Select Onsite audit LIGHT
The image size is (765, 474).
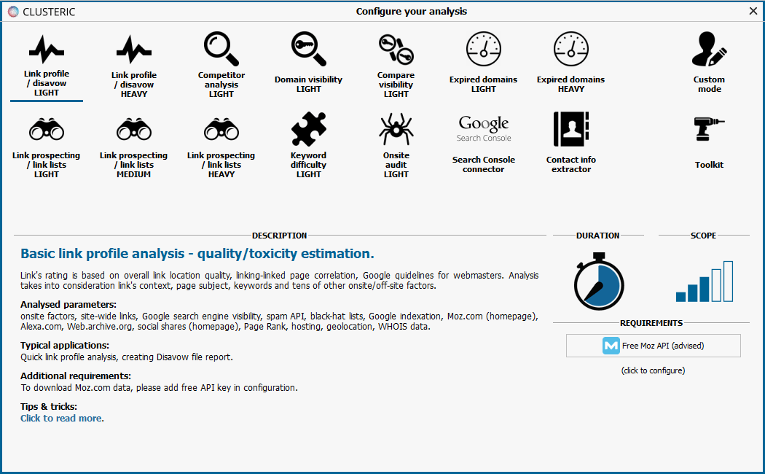point(396,142)
